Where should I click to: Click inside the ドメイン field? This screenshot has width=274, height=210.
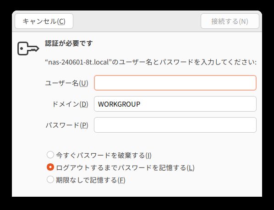pos(175,104)
